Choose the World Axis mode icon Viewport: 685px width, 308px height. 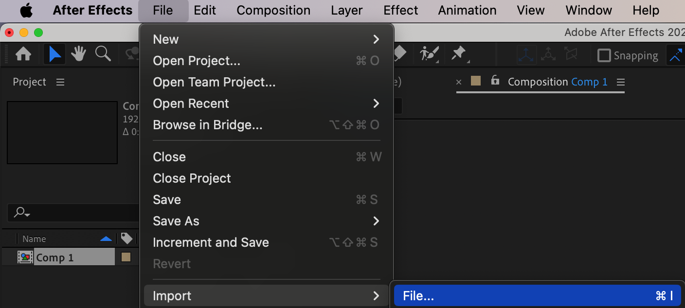[549, 54]
